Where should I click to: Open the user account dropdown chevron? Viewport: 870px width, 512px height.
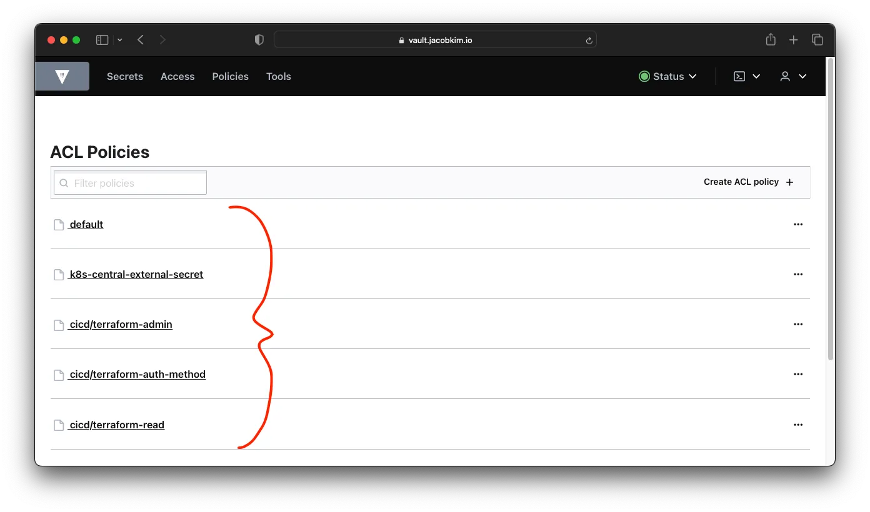tap(802, 76)
